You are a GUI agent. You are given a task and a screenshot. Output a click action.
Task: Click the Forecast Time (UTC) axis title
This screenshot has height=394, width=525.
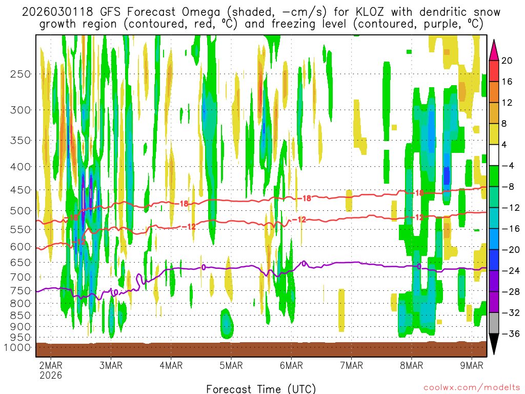point(261,389)
